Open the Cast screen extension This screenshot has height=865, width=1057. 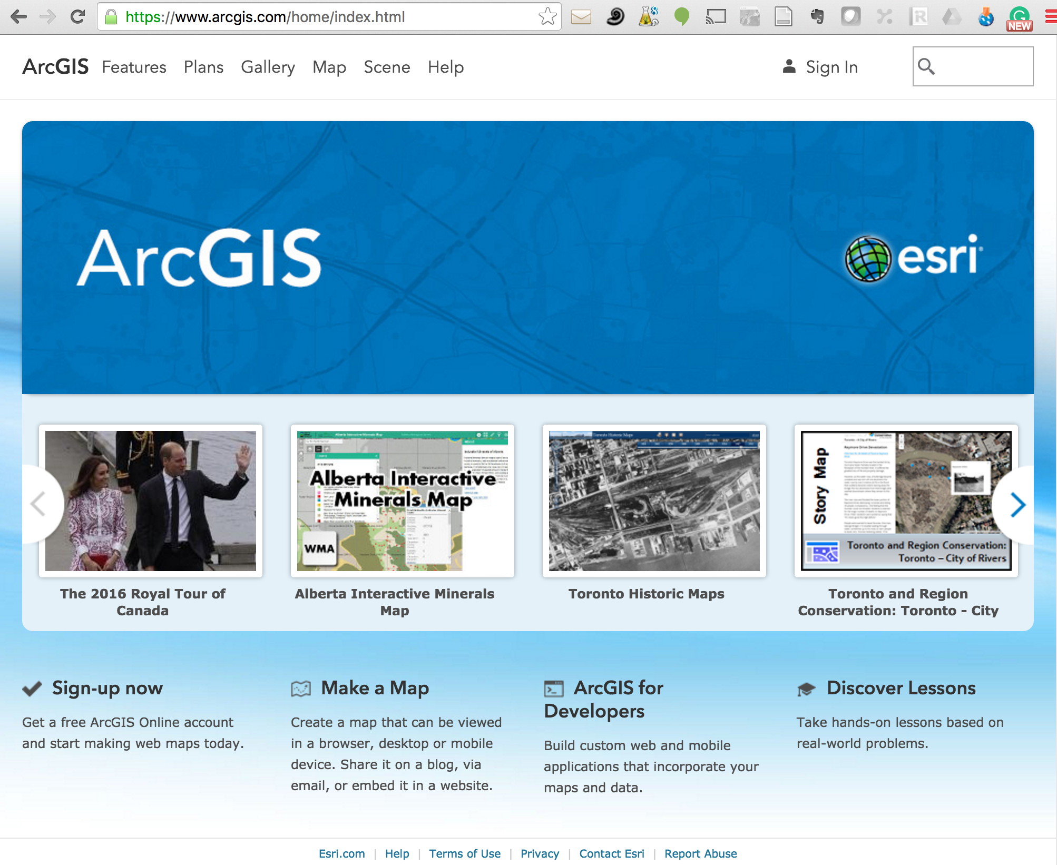(x=716, y=17)
